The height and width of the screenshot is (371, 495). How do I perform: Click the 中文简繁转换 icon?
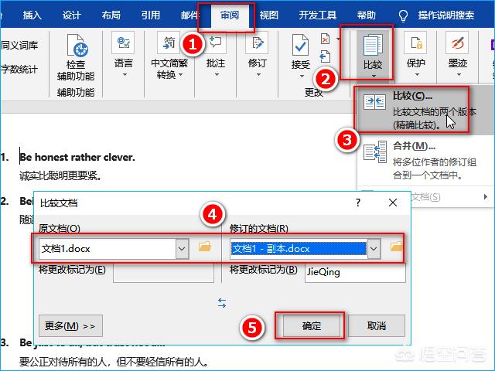coord(169,43)
